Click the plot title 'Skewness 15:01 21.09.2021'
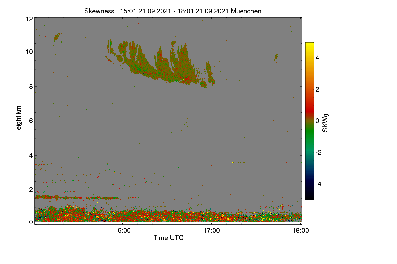The width and height of the screenshot is (397, 264). point(173,11)
